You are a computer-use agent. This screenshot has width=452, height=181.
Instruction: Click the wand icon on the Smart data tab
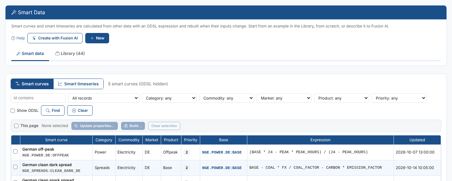18,54
